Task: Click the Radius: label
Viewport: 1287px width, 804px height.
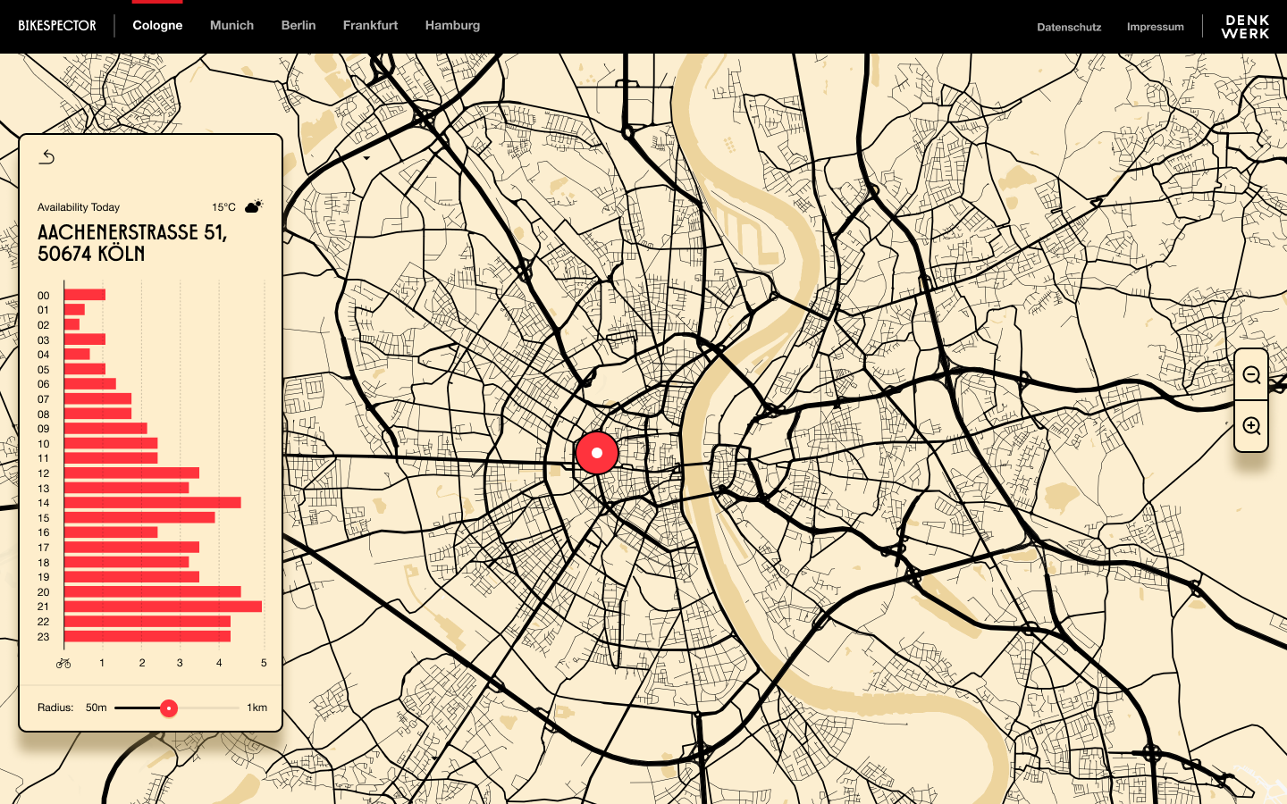Action: tap(55, 708)
